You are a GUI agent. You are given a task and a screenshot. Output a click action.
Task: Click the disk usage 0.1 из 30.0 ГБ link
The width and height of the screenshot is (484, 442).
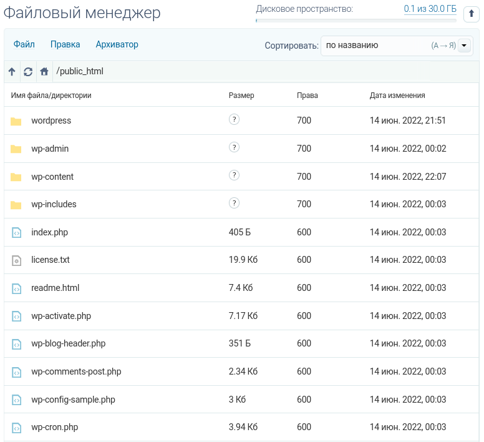(x=430, y=9)
